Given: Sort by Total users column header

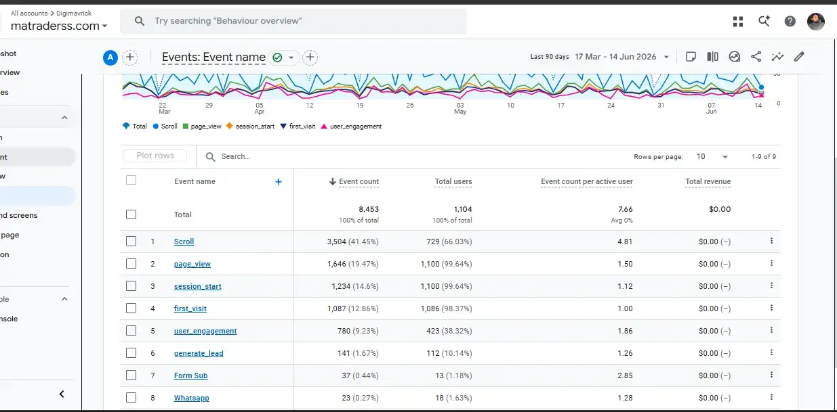Looking at the screenshot, I should pyautogui.click(x=453, y=181).
